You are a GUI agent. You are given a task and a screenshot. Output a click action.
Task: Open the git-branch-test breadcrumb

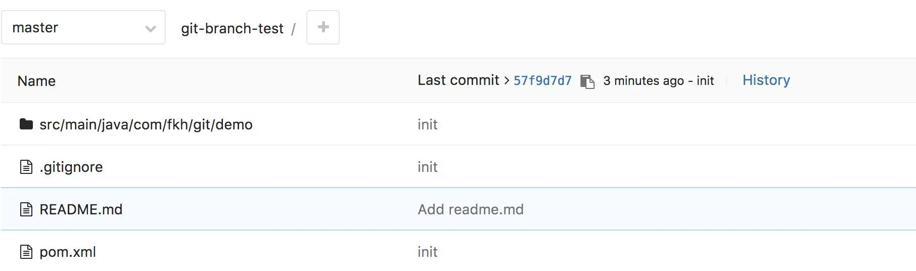[232, 29]
